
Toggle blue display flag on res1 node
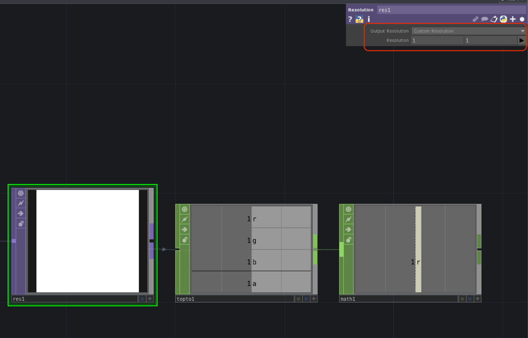point(142,299)
